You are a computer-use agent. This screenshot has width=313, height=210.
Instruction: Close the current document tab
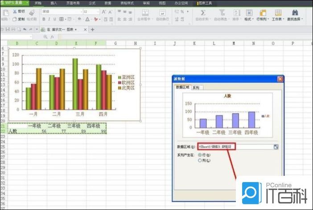tap(85, 30)
